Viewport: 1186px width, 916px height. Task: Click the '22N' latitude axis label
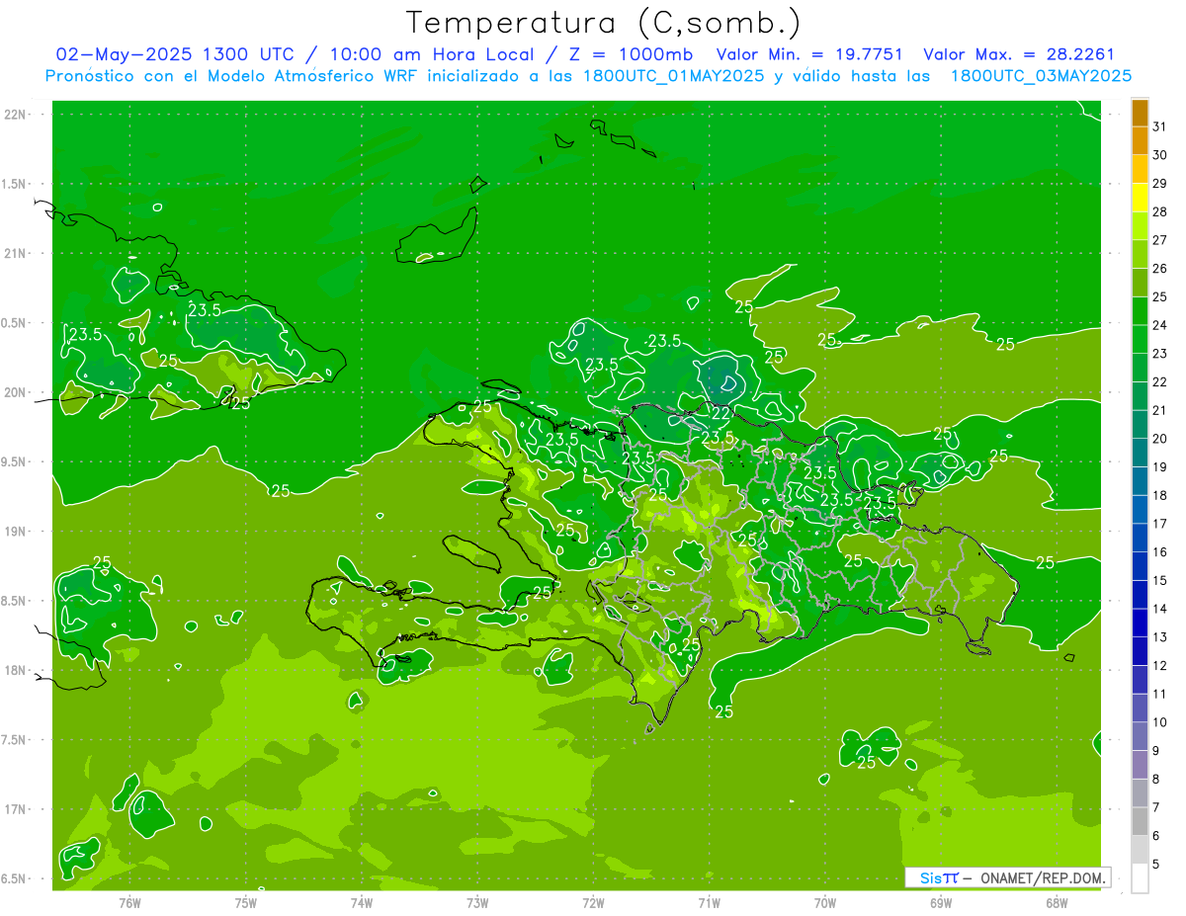[17, 114]
